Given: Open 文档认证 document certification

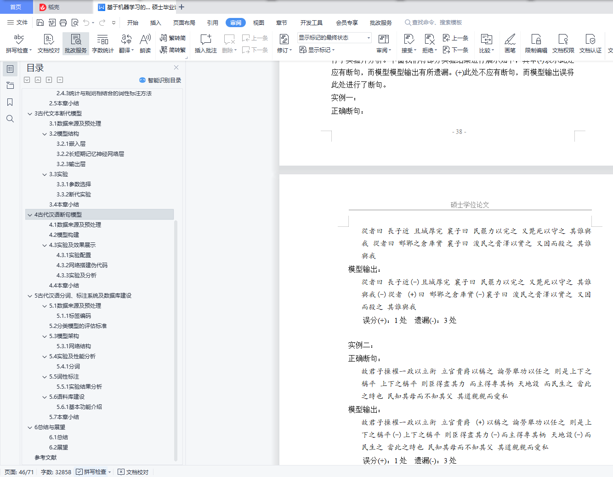Looking at the screenshot, I should (x=590, y=44).
